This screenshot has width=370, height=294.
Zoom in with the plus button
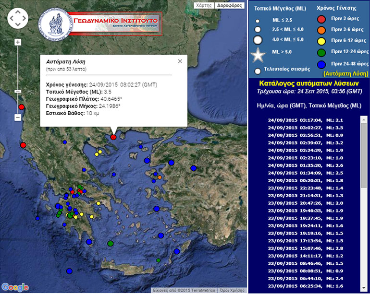(x=18, y=42)
